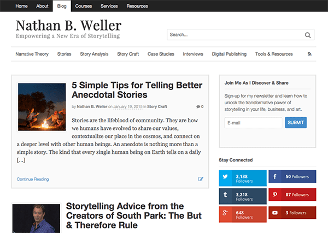Viewport: 328px width, 233px height.
Task: Open the Twitter followers box
Action: point(243,178)
